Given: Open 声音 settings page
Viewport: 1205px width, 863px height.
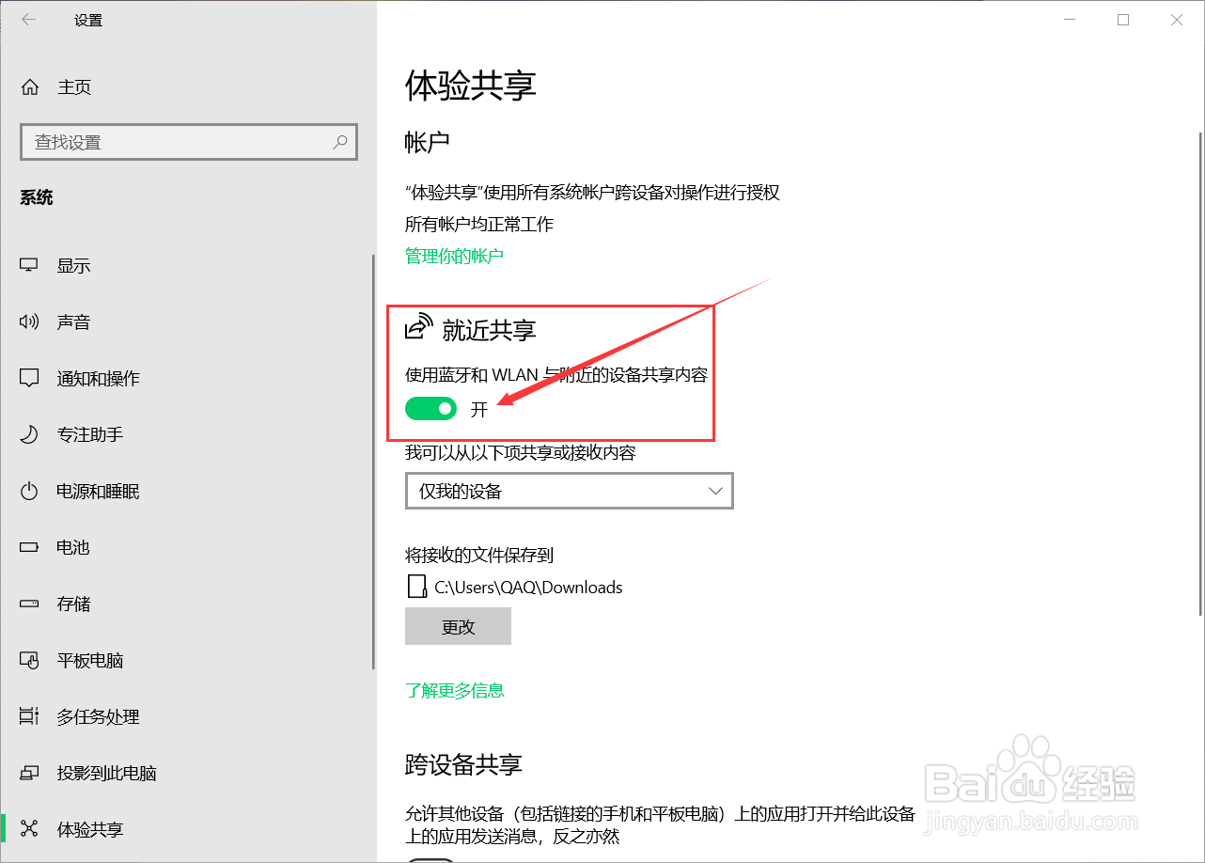Looking at the screenshot, I should (x=188, y=322).
